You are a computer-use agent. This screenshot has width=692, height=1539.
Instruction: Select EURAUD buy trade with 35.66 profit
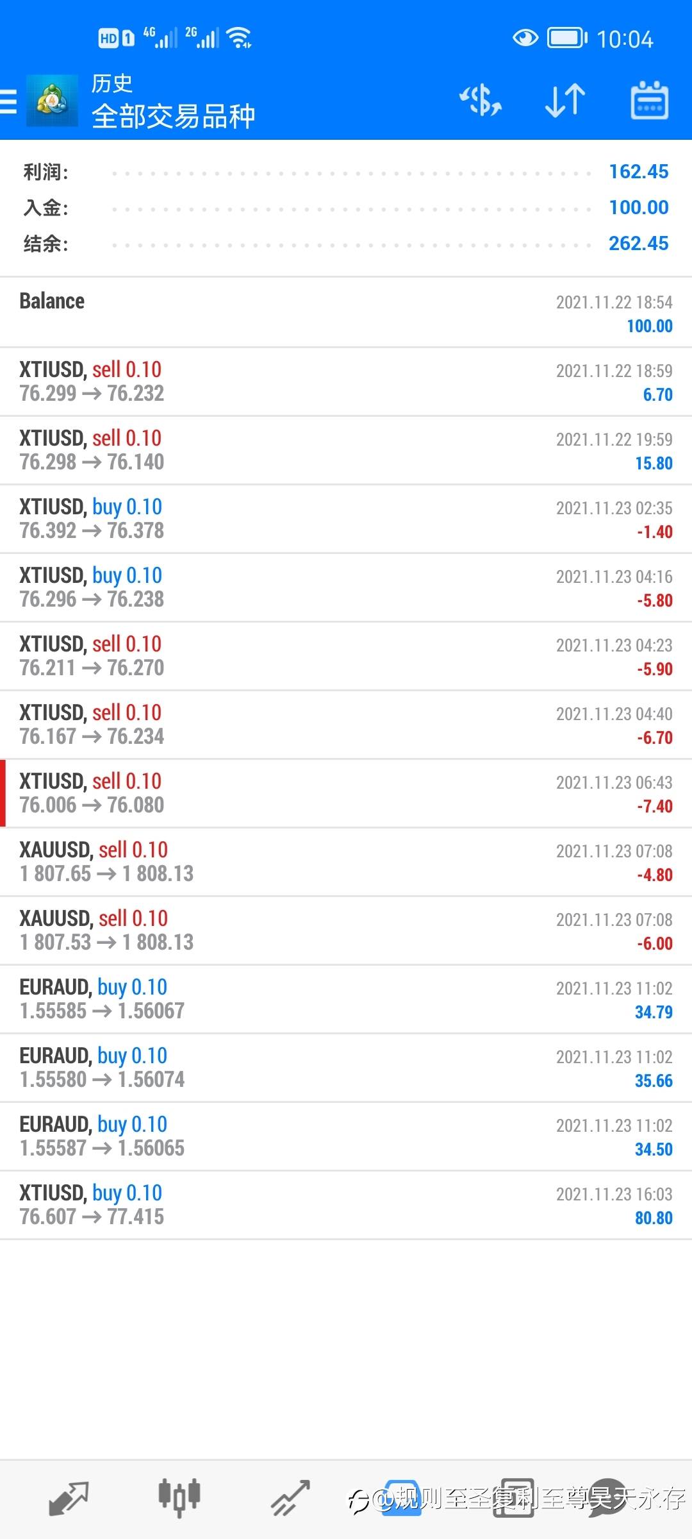click(346, 1068)
